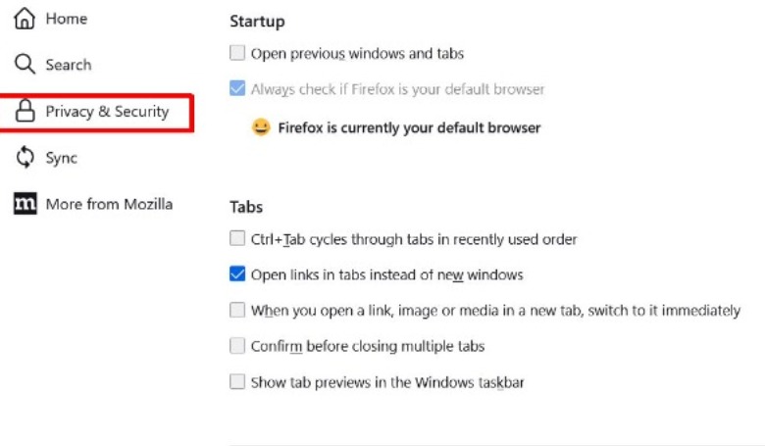Enable Ctrl+Tab recently used order checkbox
The image size is (765, 446).
237,238
